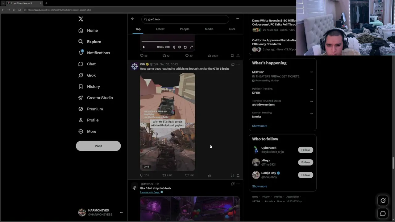Open HARMONEYES account options menu

[x=122, y=212]
